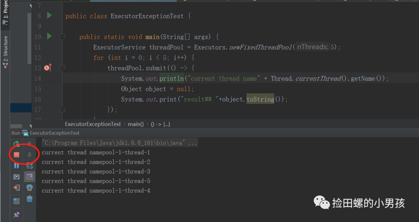Open the 7: Structure tool window tab
This screenshot has width=419, height=222.
tap(5, 52)
